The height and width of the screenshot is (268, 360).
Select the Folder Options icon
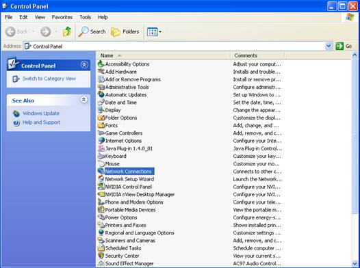pos(101,118)
